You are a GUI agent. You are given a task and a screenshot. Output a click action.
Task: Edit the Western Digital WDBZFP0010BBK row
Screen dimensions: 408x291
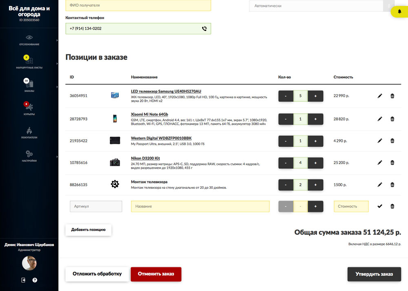click(380, 141)
